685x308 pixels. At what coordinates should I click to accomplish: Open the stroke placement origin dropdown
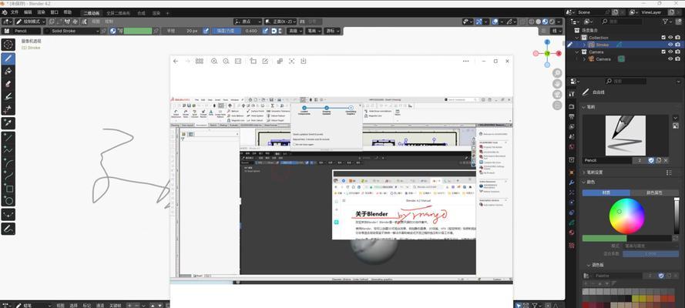(x=247, y=22)
